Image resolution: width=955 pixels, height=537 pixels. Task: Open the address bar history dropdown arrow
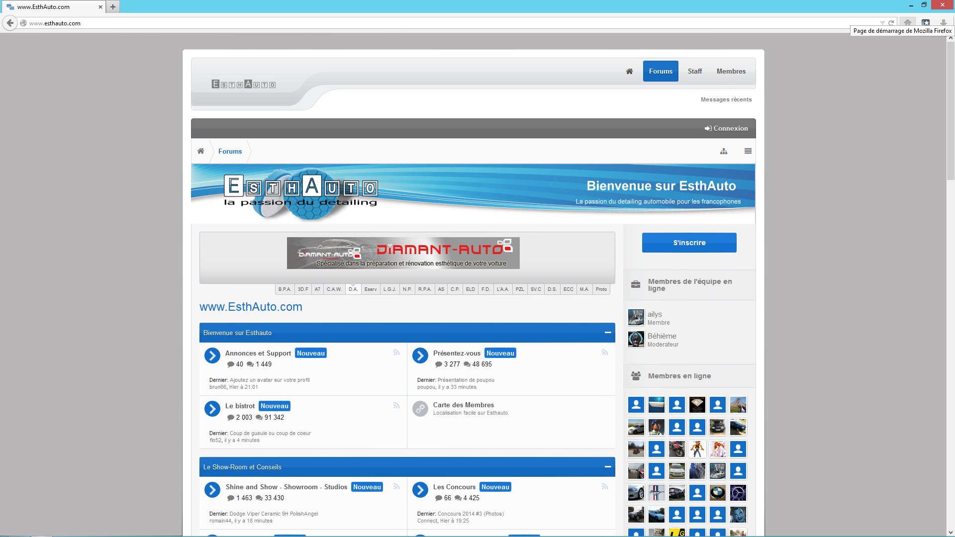[x=882, y=23]
